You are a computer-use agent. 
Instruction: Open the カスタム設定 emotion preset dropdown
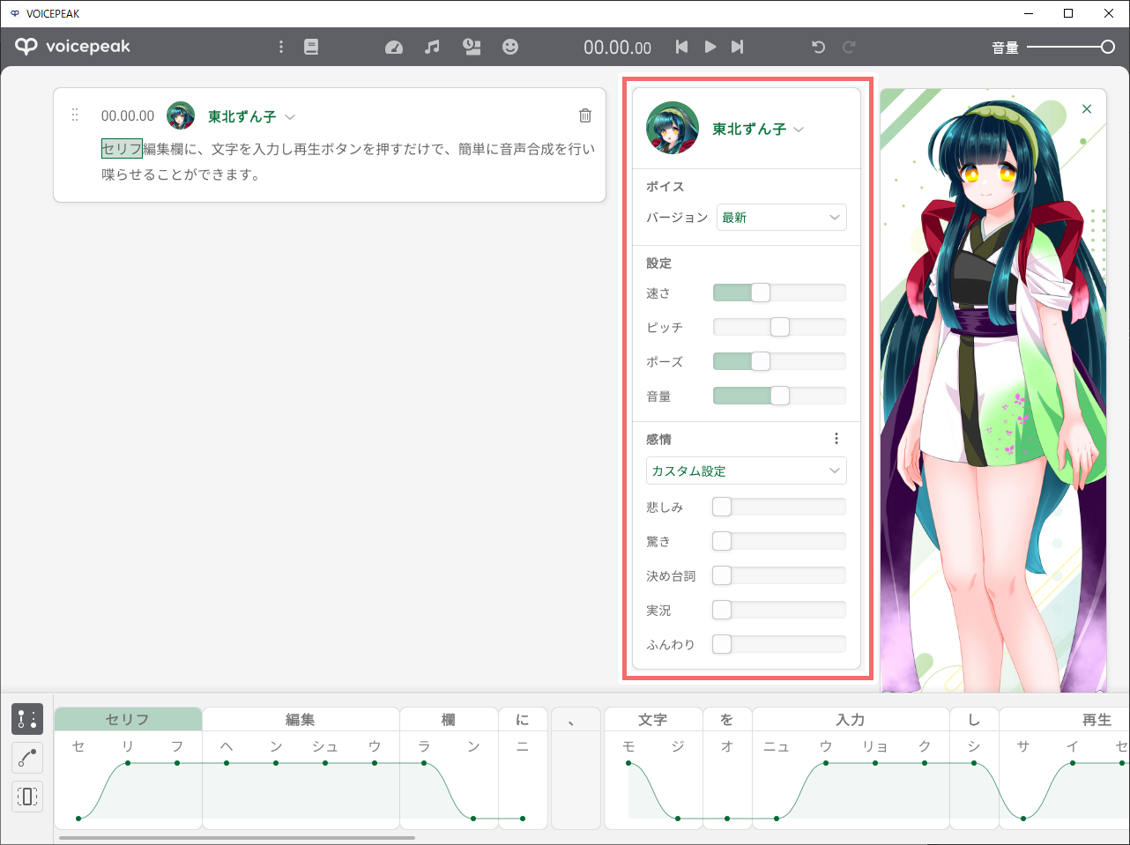click(x=746, y=471)
